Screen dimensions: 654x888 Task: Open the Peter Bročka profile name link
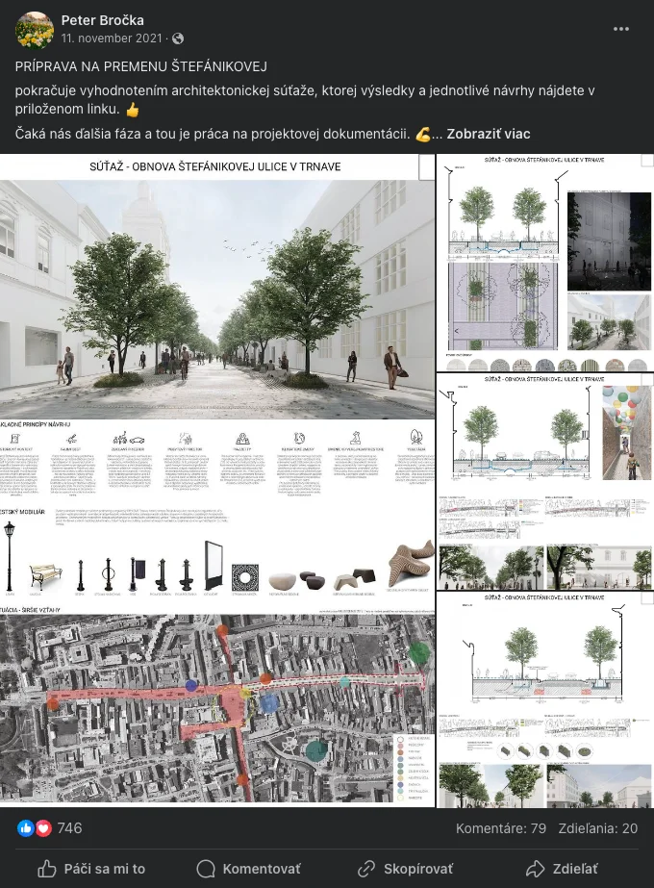[x=104, y=20]
